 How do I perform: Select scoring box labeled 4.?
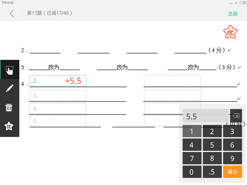pyautogui.click(x=58, y=108)
